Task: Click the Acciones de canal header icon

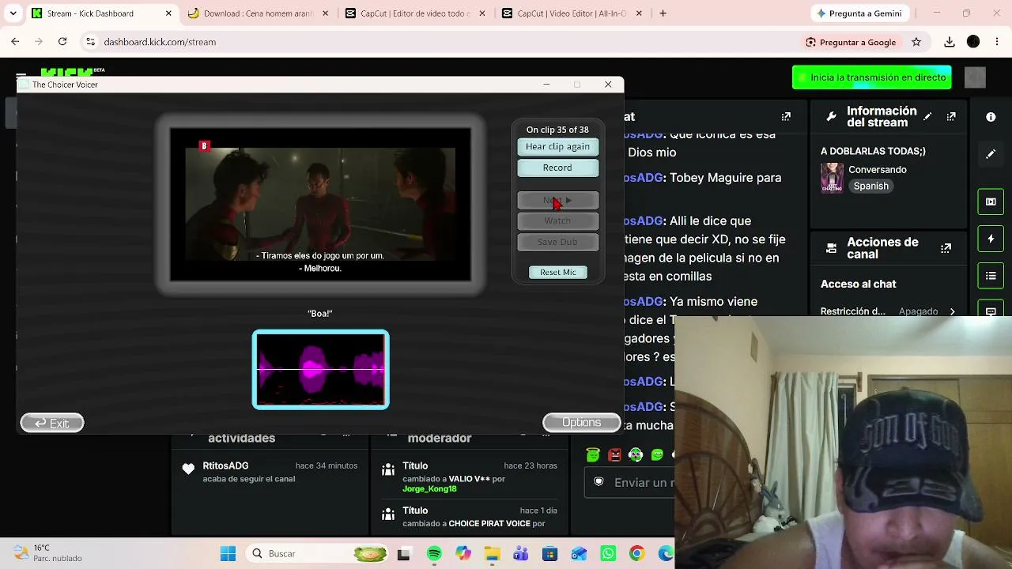Action: [831, 248]
